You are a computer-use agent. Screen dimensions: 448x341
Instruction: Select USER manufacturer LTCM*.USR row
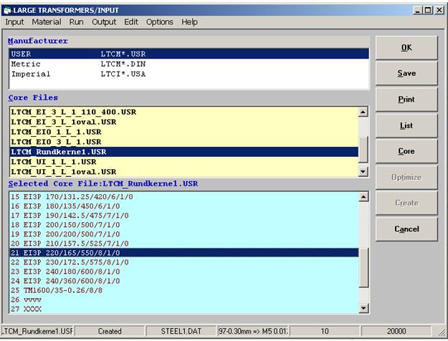(x=189, y=54)
